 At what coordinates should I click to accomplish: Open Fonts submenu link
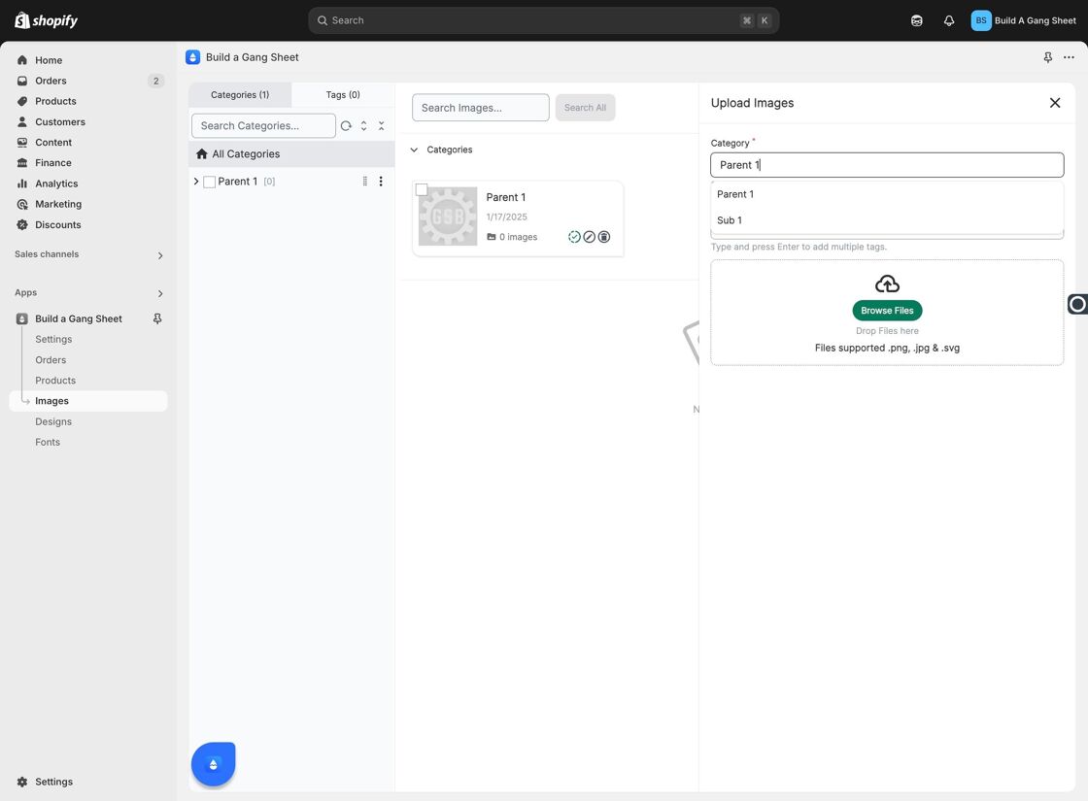(48, 443)
